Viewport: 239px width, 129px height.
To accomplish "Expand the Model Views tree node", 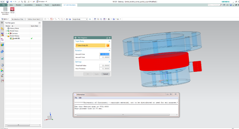I will click(6, 31).
